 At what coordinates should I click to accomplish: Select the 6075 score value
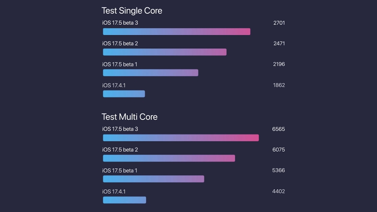[278, 150]
